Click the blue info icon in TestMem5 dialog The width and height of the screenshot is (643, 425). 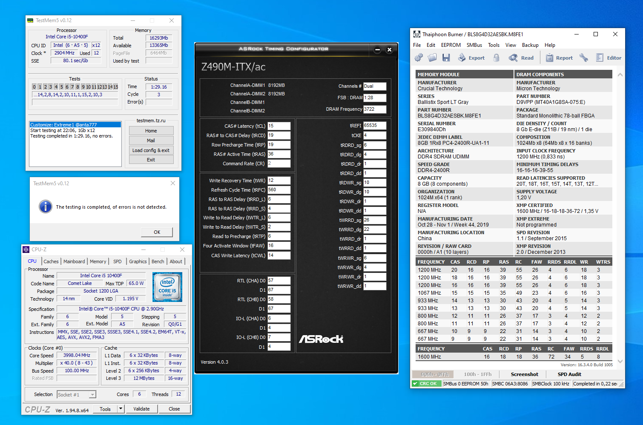pos(46,207)
